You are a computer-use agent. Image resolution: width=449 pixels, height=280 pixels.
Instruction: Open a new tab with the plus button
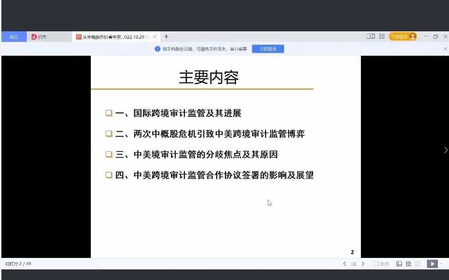166,36
